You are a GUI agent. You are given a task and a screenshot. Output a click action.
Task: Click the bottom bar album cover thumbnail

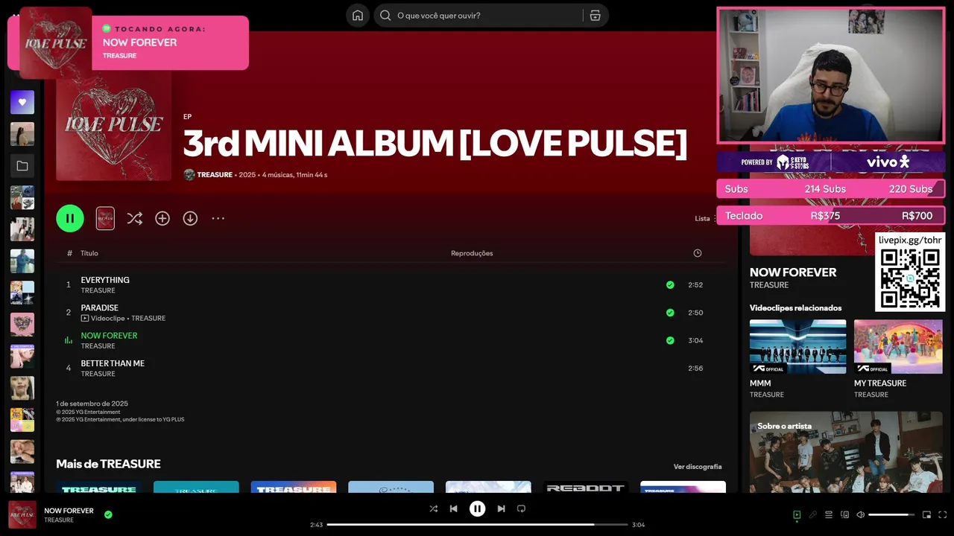click(22, 514)
